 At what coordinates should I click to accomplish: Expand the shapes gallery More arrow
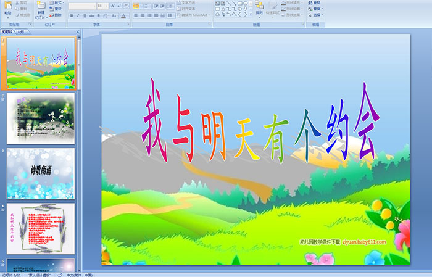tap(251, 15)
